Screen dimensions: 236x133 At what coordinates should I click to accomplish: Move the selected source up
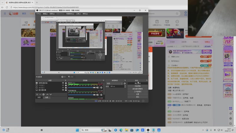point(47,94)
